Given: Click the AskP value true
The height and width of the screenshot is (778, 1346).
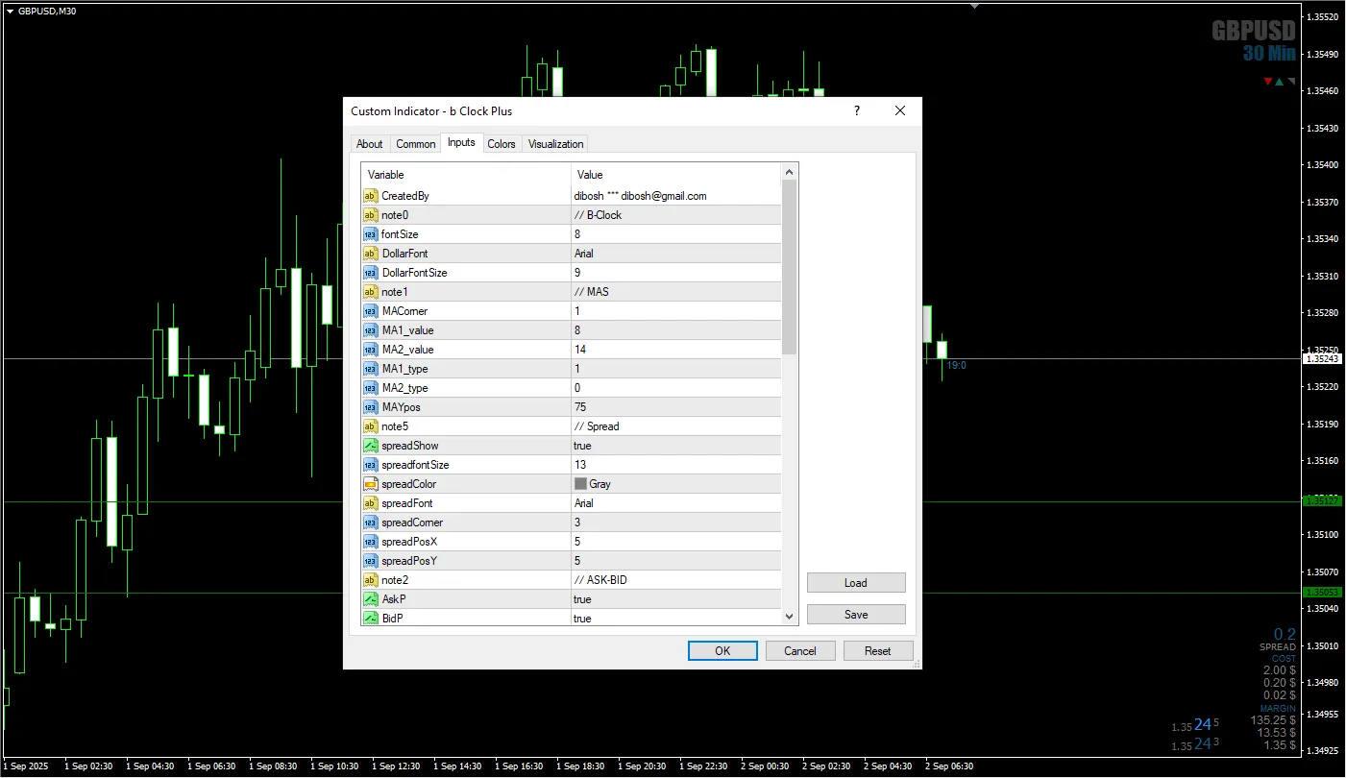Looking at the screenshot, I should (x=582, y=599).
